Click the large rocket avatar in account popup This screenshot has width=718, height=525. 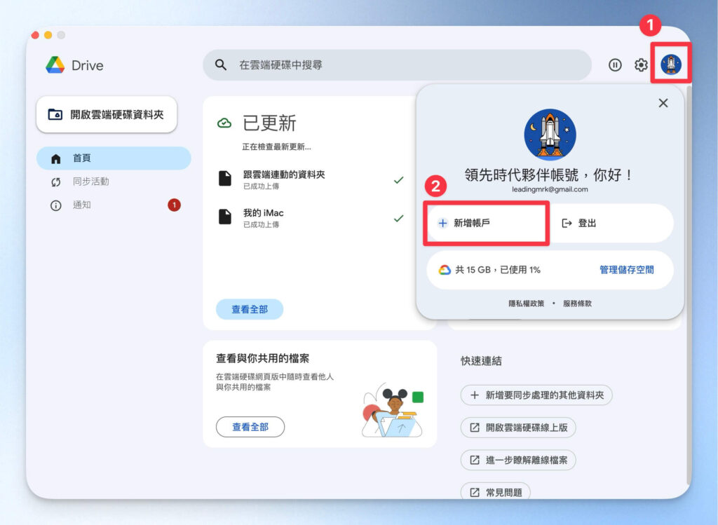pyautogui.click(x=550, y=135)
